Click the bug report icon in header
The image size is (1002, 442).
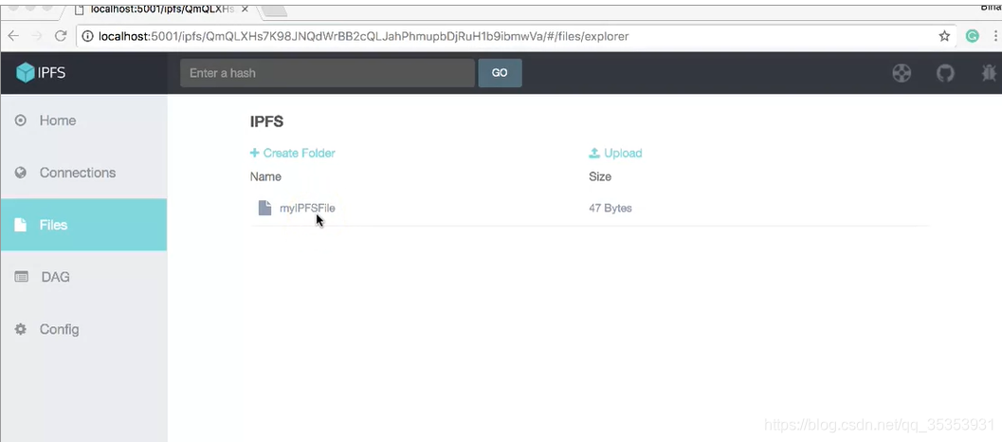(x=990, y=73)
